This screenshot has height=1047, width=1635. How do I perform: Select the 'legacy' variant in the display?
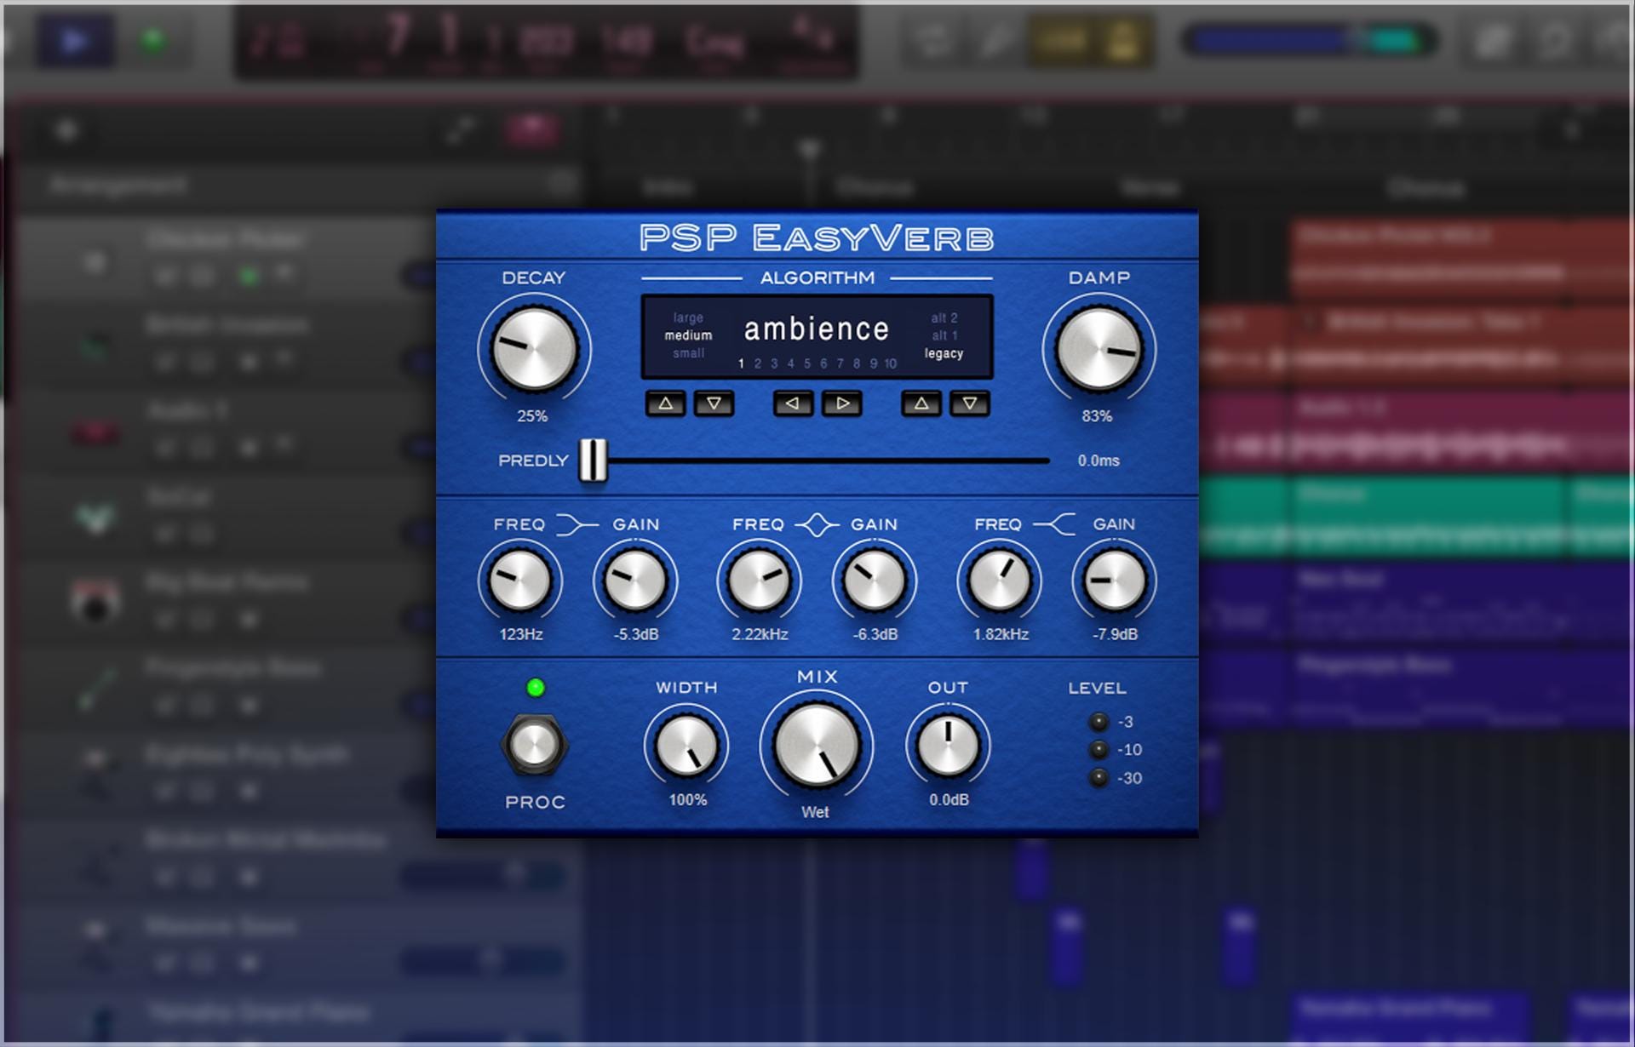[944, 353]
